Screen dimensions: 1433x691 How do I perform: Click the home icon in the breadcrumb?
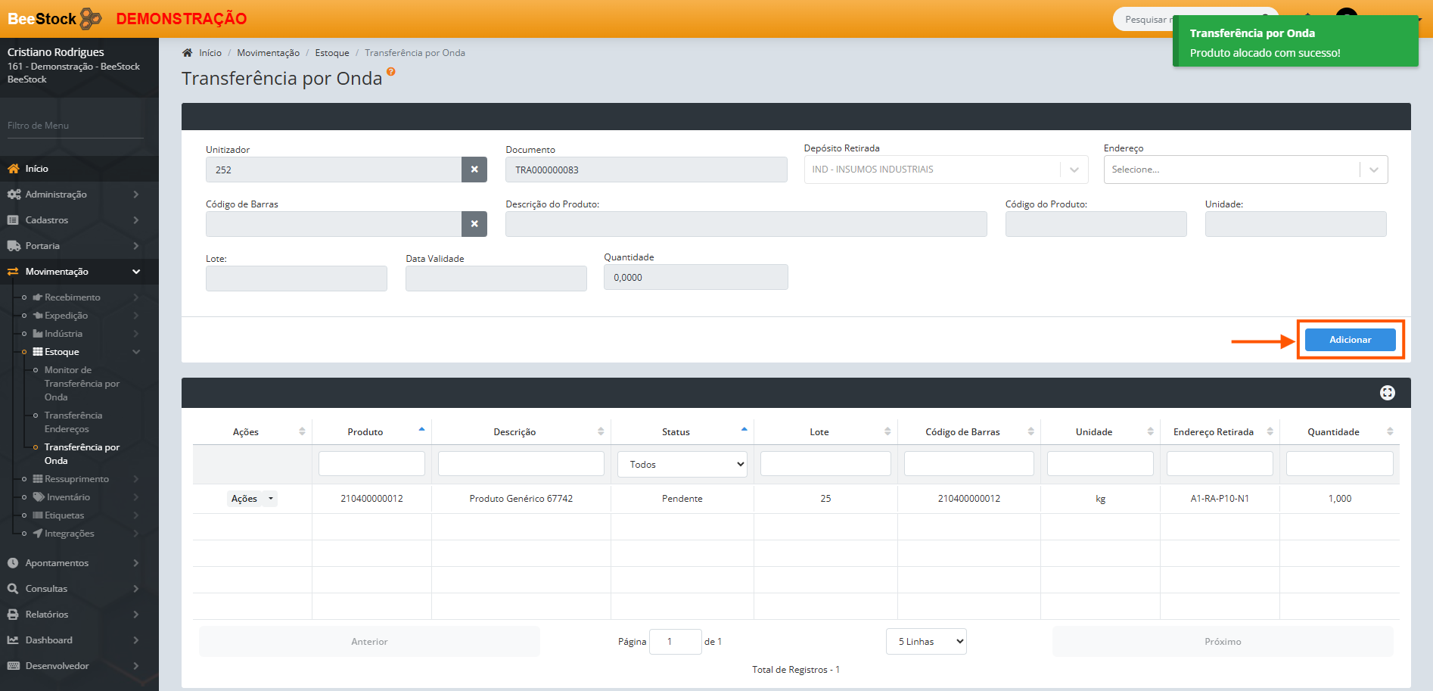(x=187, y=53)
